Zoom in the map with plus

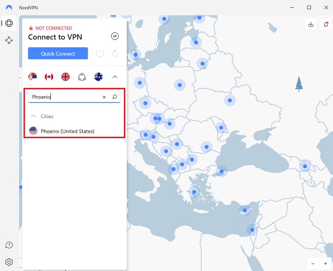[325, 264]
